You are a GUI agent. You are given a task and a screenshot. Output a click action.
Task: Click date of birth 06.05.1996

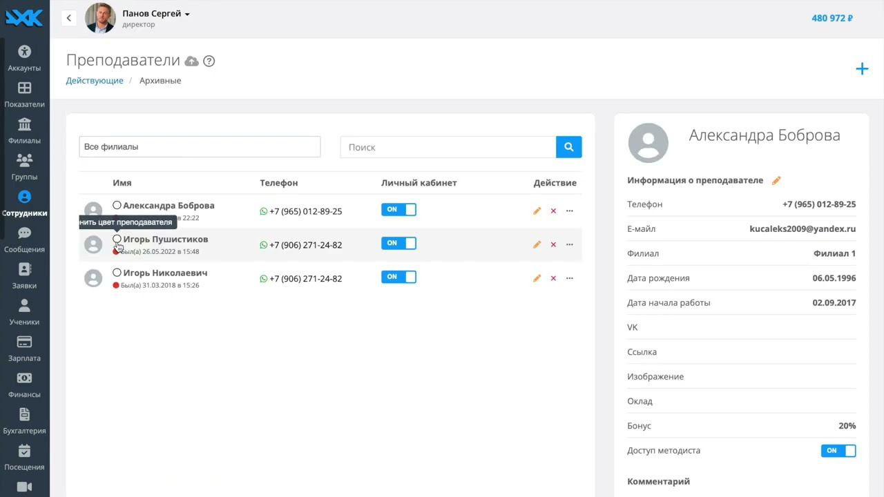pyautogui.click(x=834, y=278)
